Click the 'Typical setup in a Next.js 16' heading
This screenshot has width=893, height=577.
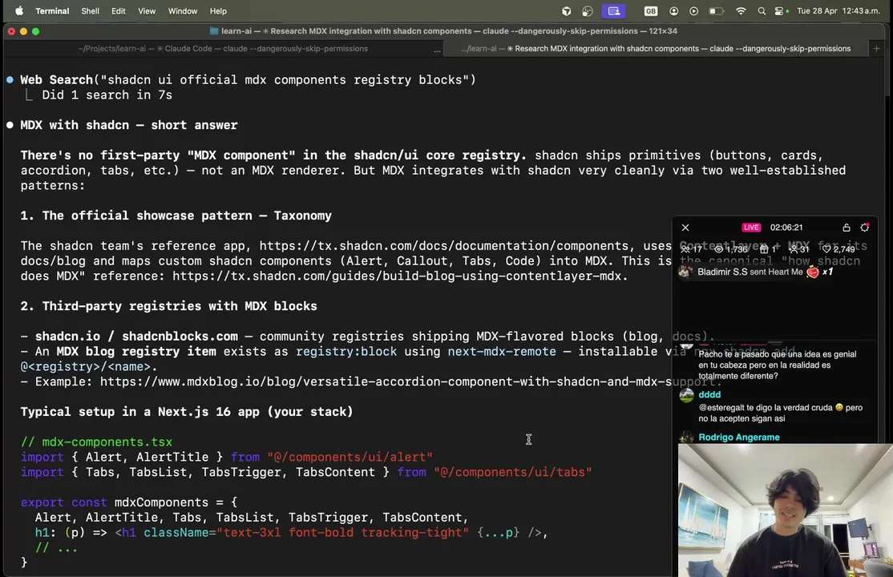pos(187,412)
